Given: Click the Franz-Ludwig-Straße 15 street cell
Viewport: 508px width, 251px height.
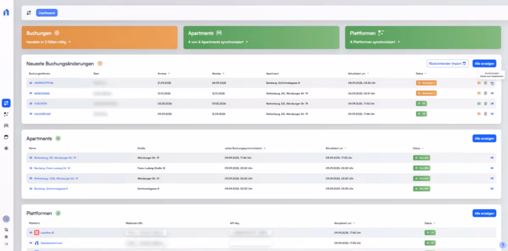Looking at the screenshot, I should (x=152, y=168).
